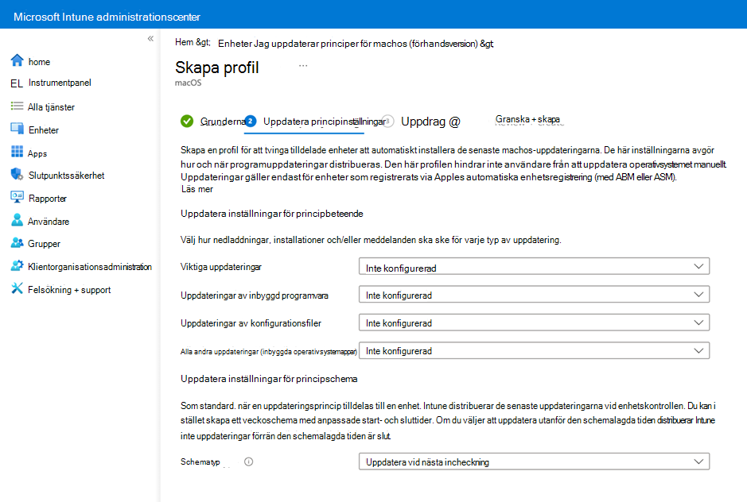Open Felsökning + support in sidebar
The height and width of the screenshot is (502, 747).
pos(69,290)
